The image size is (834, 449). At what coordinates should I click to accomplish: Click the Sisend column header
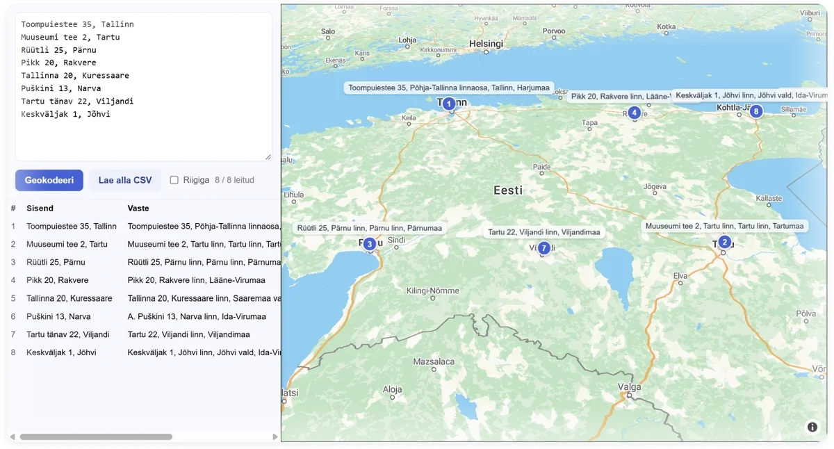tap(40, 208)
